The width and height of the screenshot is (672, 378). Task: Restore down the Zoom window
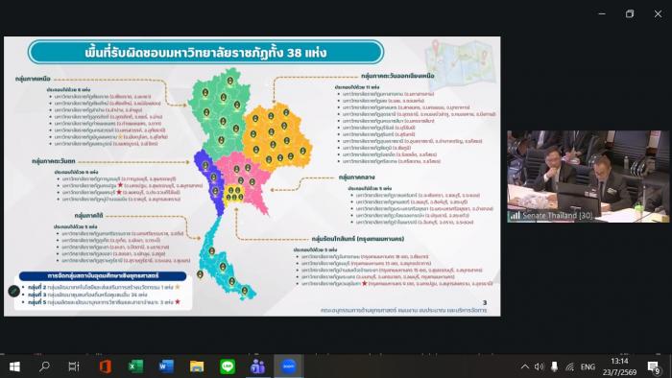(630, 14)
